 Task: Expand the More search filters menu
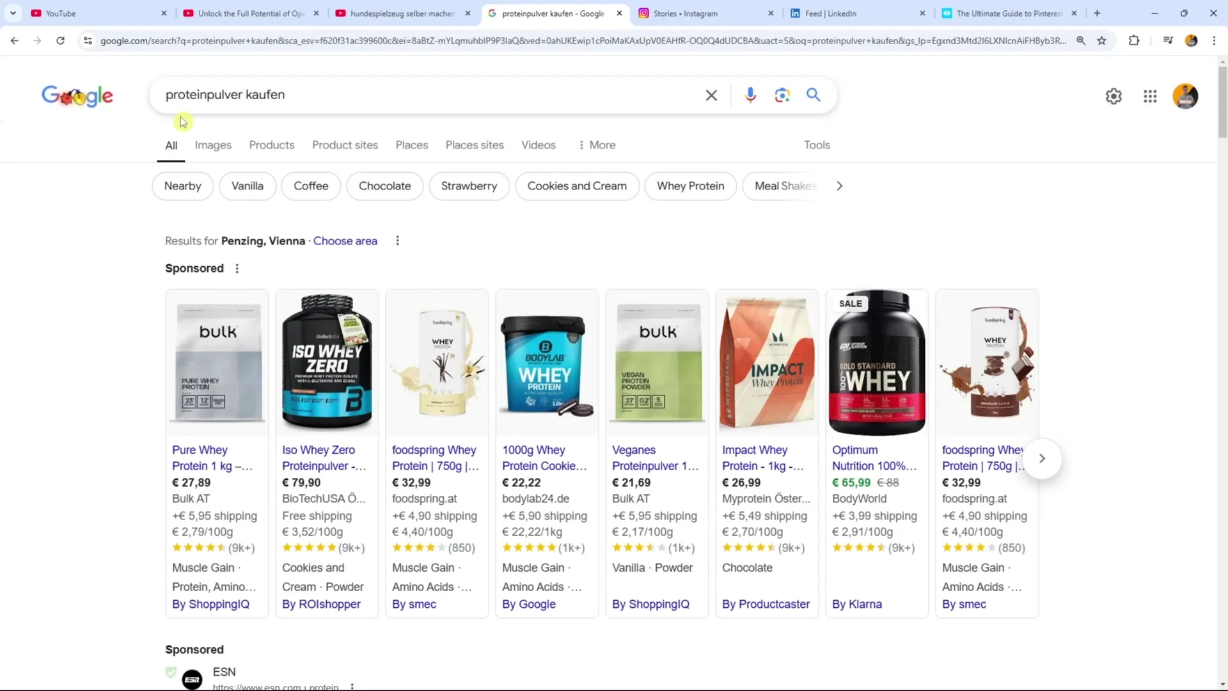click(x=597, y=145)
